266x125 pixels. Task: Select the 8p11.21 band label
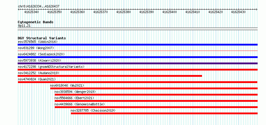tap(24, 26)
